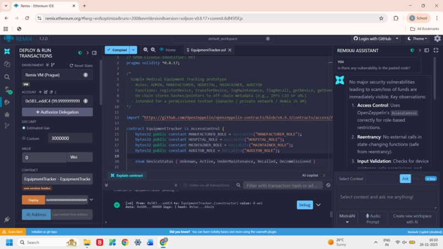The height and width of the screenshot is (249, 443).
Task: Expand the transaction log details chevron
Action: point(318,205)
